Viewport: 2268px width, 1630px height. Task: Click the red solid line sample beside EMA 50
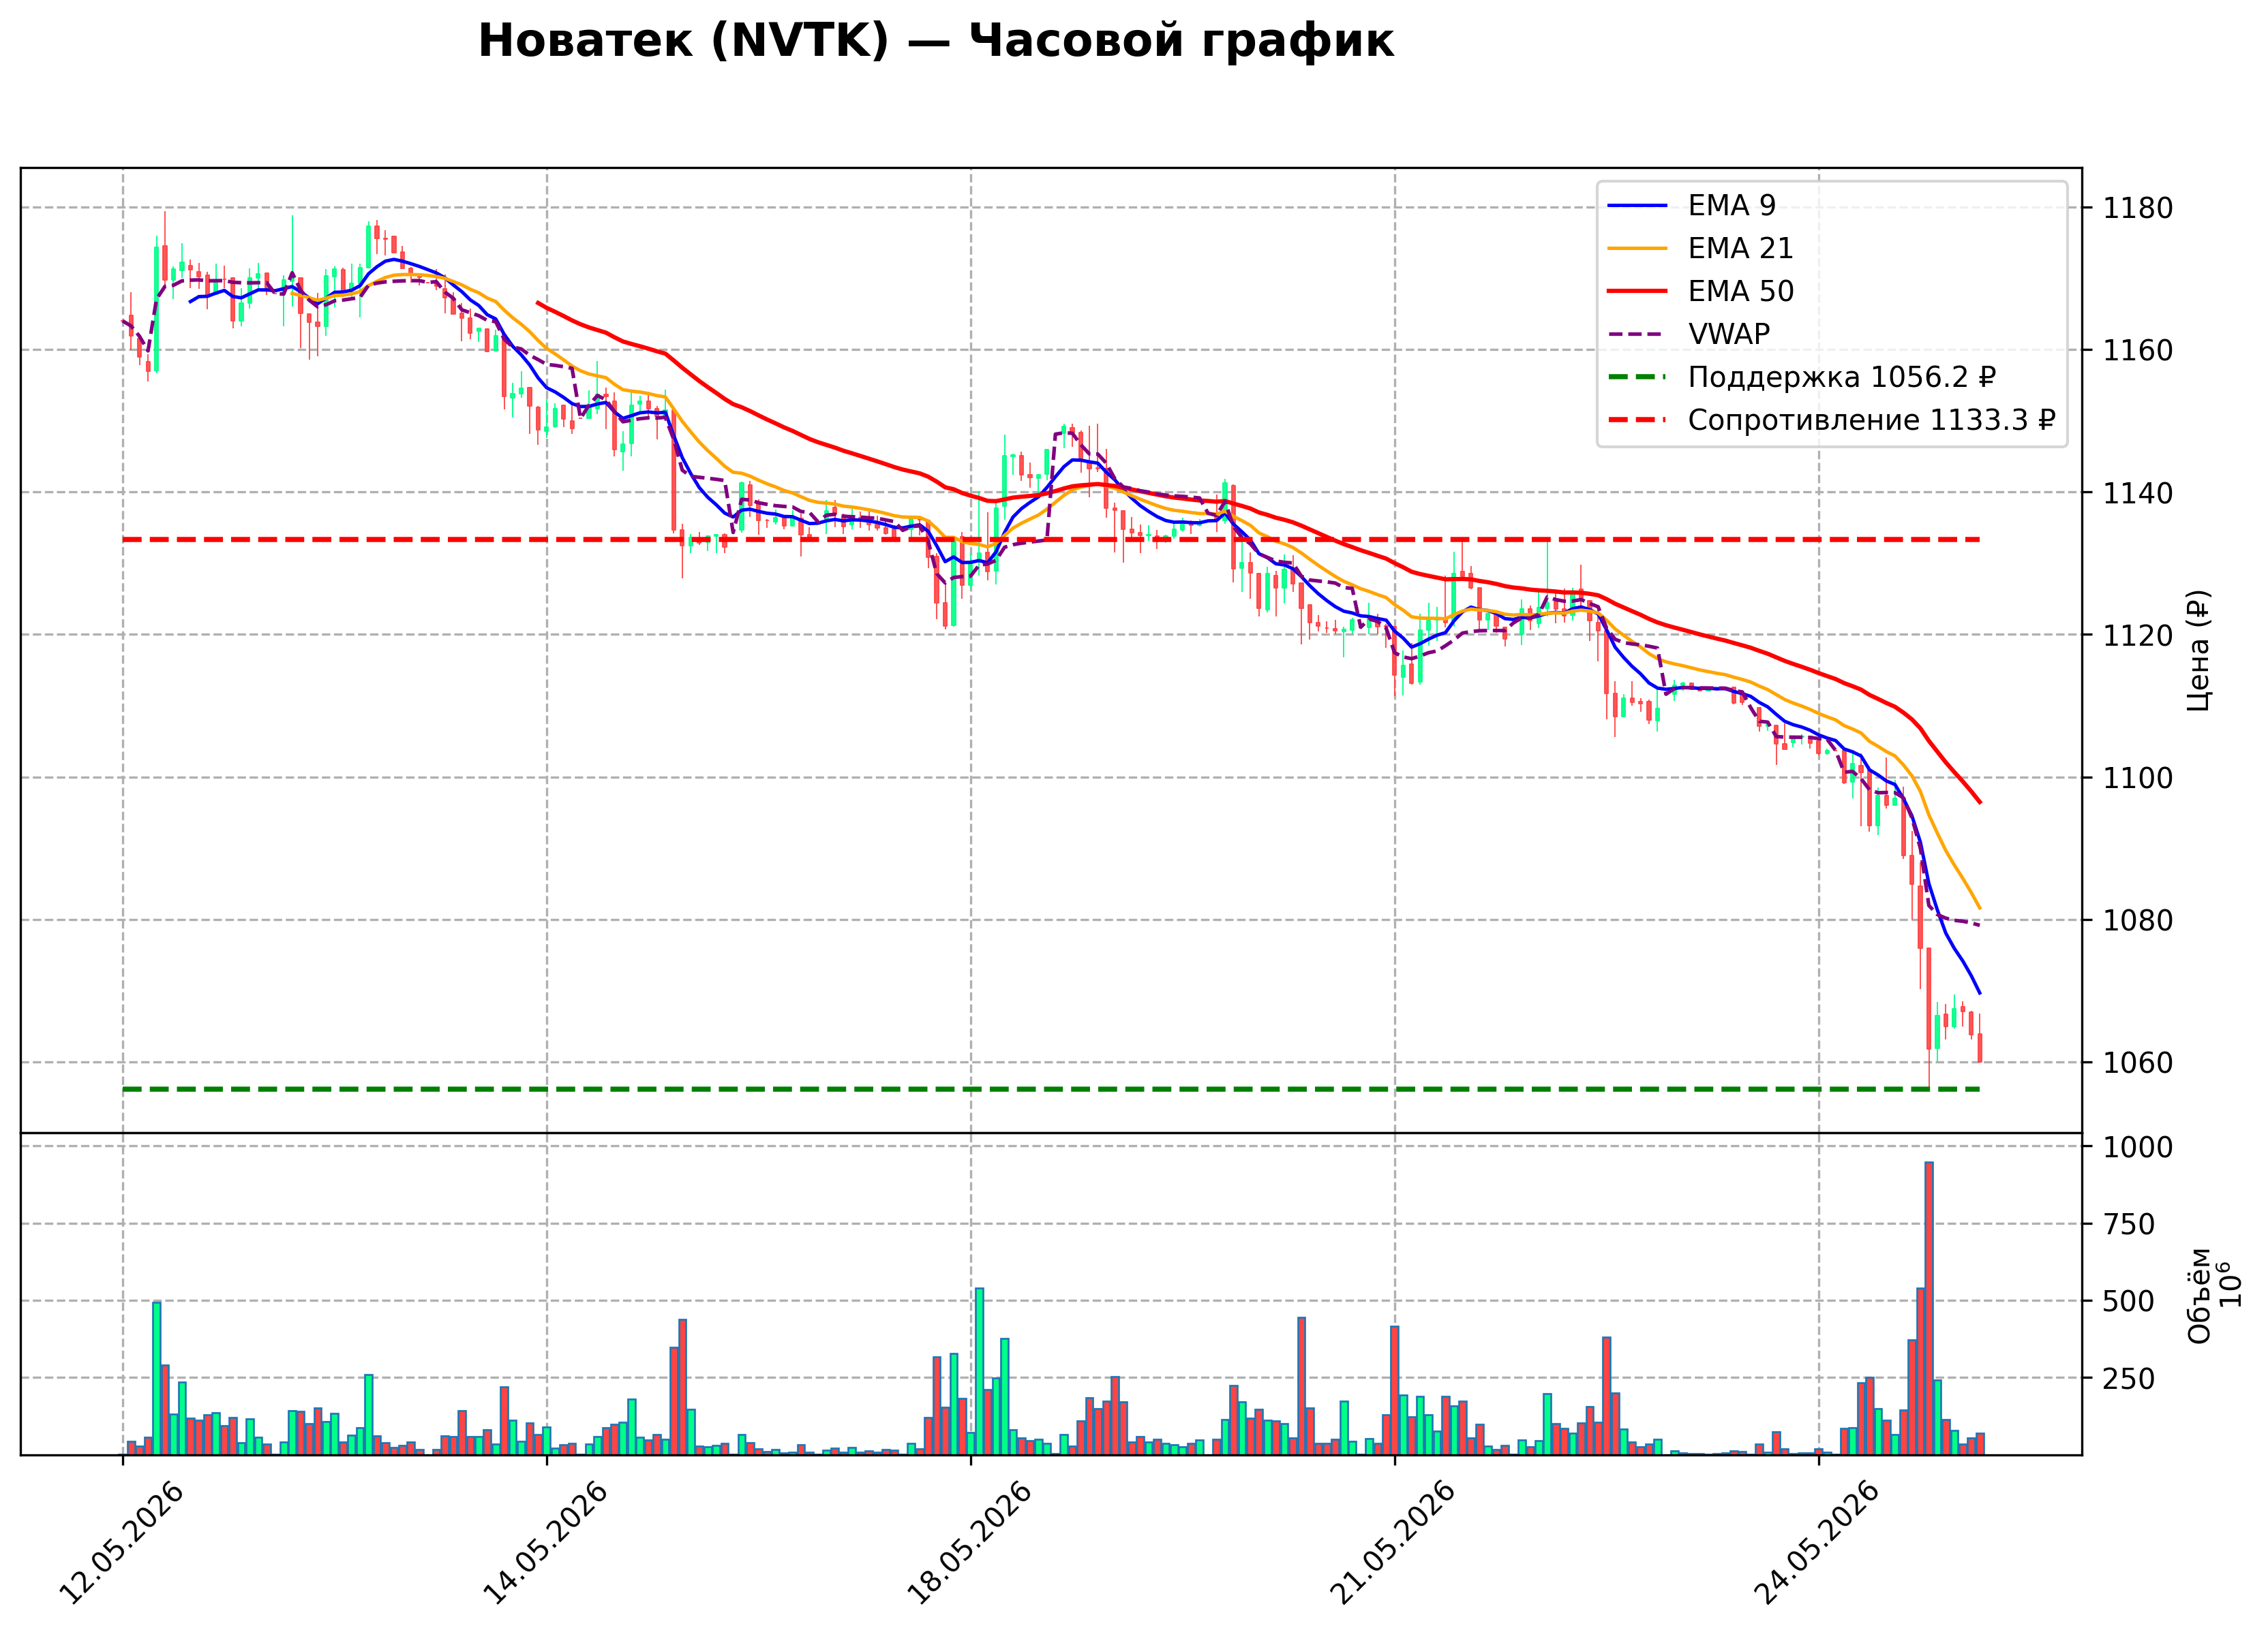click(x=1637, y=292)
